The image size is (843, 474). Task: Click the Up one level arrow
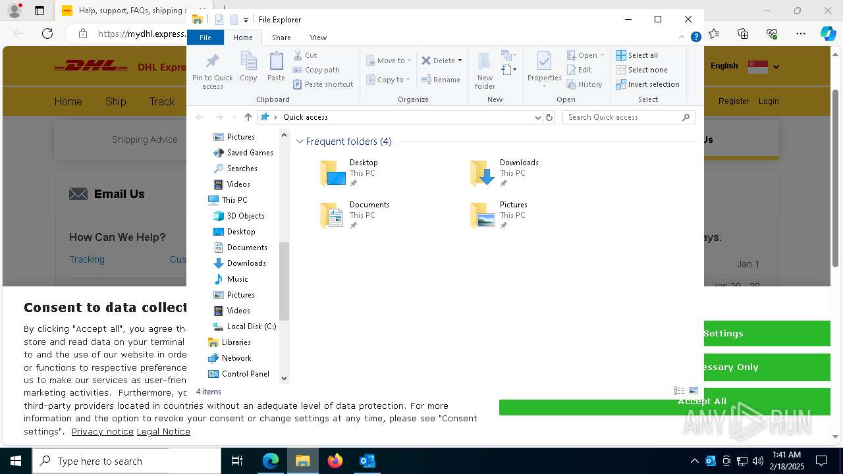click(248, 117)
